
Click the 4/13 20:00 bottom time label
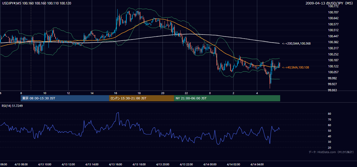[163, 164]
